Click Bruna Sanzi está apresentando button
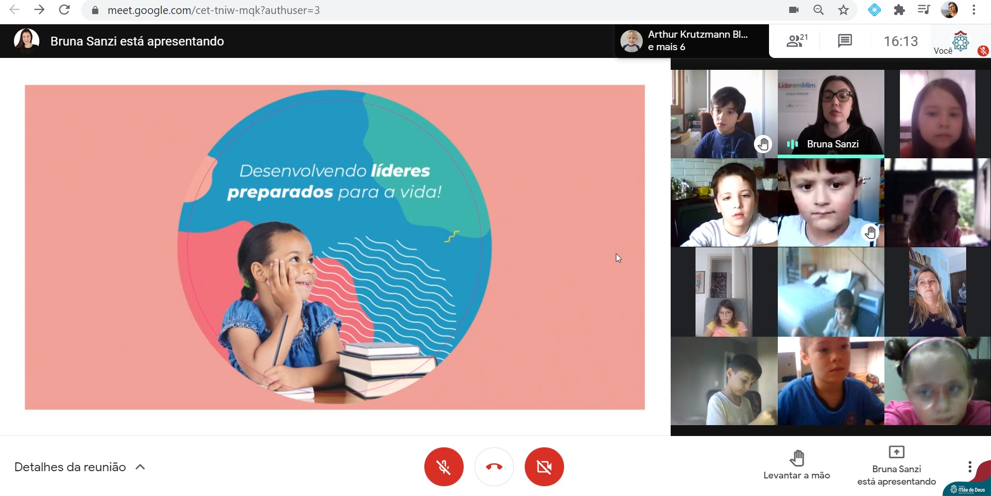991x496 pixels. click(x=896, y=466)
